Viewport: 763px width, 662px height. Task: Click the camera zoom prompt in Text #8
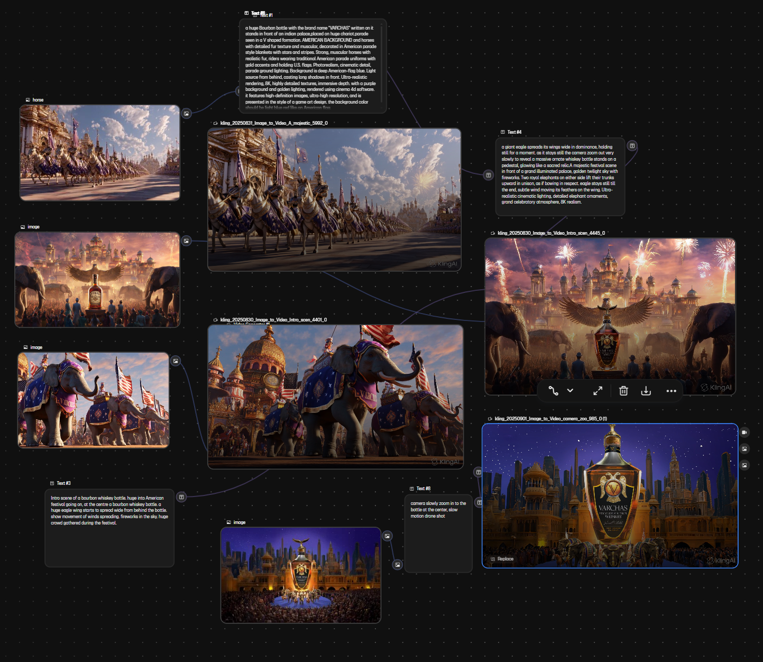pyautogui.click(x=438, y=510)
